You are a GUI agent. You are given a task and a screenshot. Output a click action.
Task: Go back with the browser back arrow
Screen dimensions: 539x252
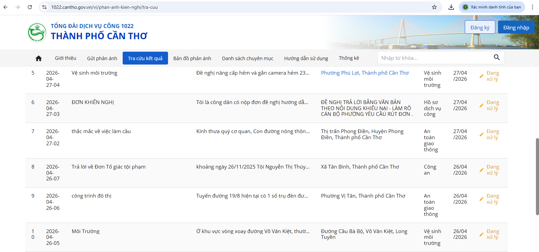[5, 7]
